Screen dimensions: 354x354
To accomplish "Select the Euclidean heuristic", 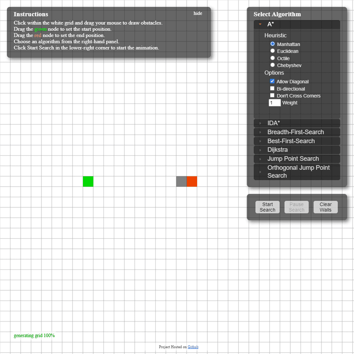I will coord(272,51).
